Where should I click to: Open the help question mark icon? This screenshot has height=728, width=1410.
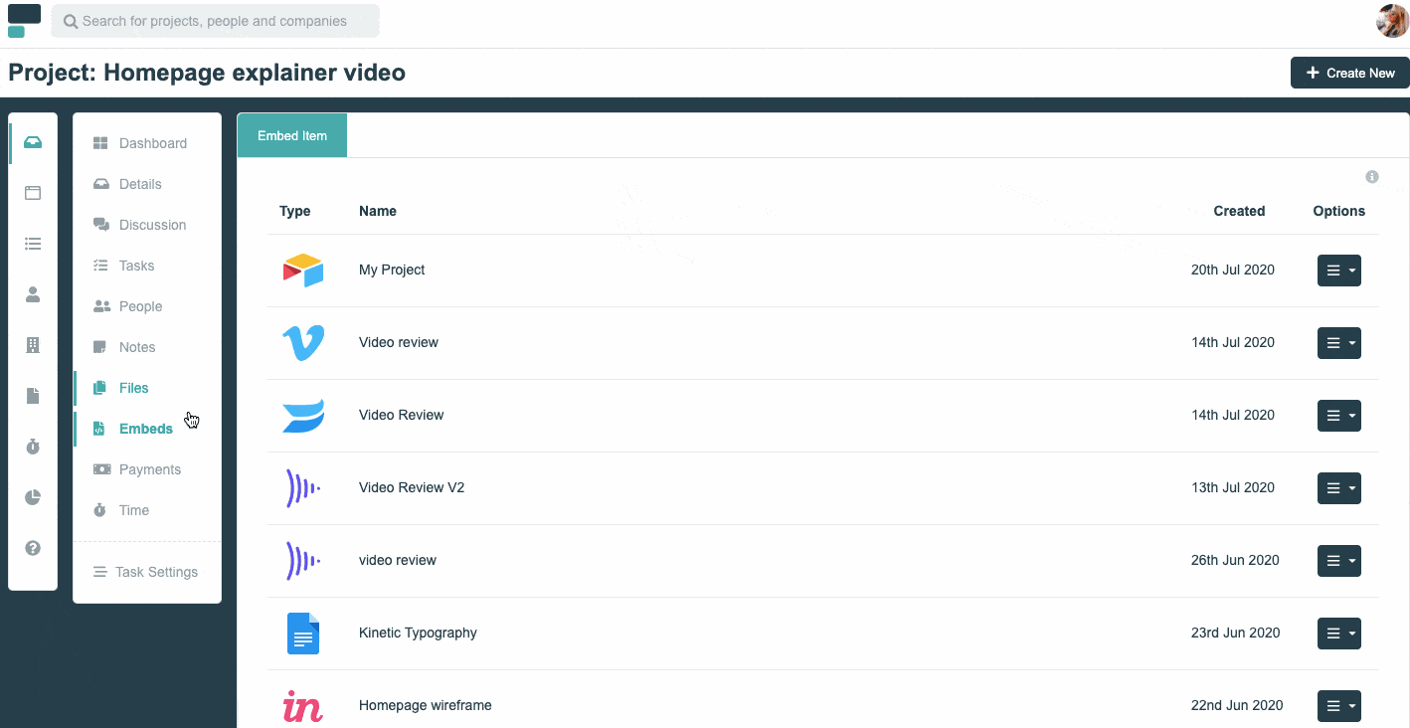click(x=33, y=548)
